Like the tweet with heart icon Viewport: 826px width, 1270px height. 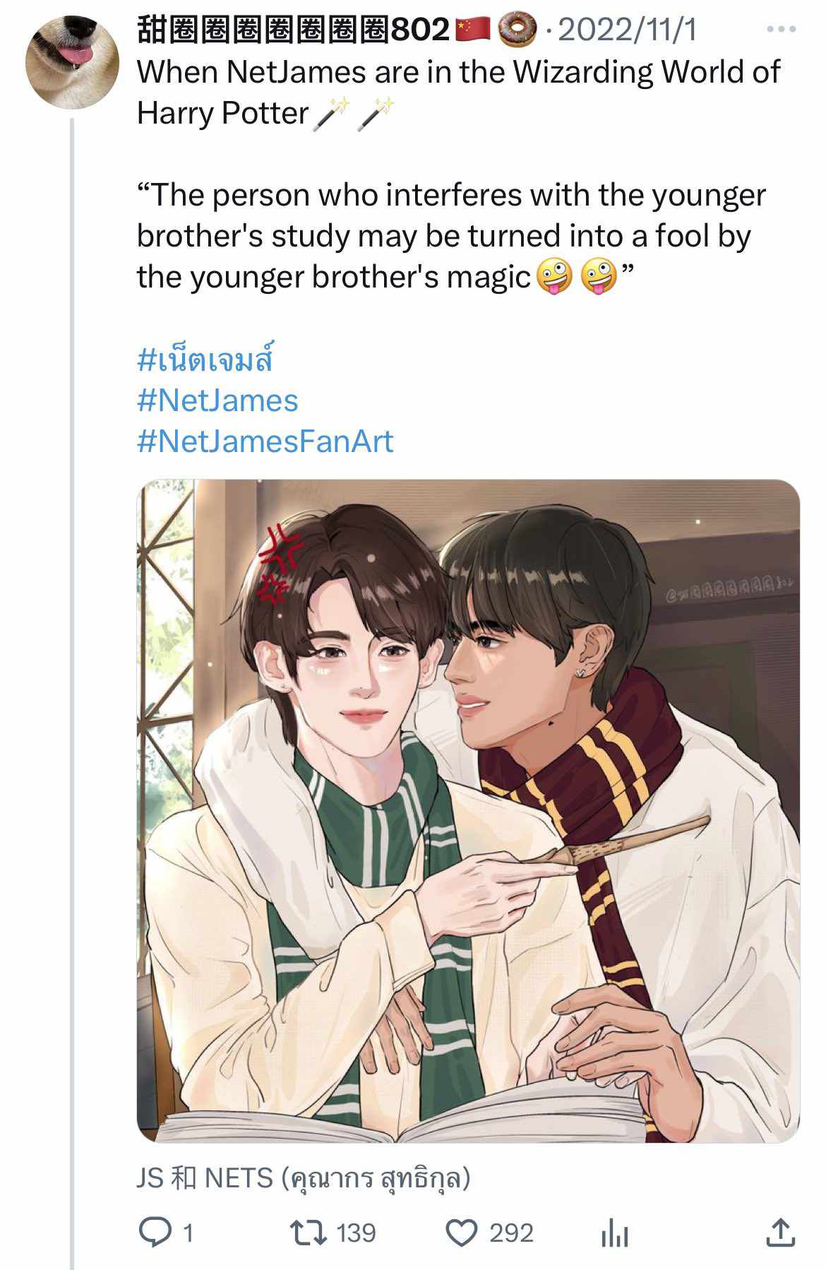pos(462,1233)
